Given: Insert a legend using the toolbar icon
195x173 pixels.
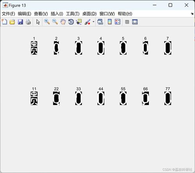Looking at the screenshot, I should [118, 22].
